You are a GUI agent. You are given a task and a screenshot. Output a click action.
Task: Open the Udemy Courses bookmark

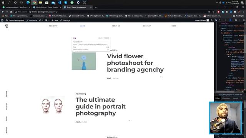tap(212, 16)
